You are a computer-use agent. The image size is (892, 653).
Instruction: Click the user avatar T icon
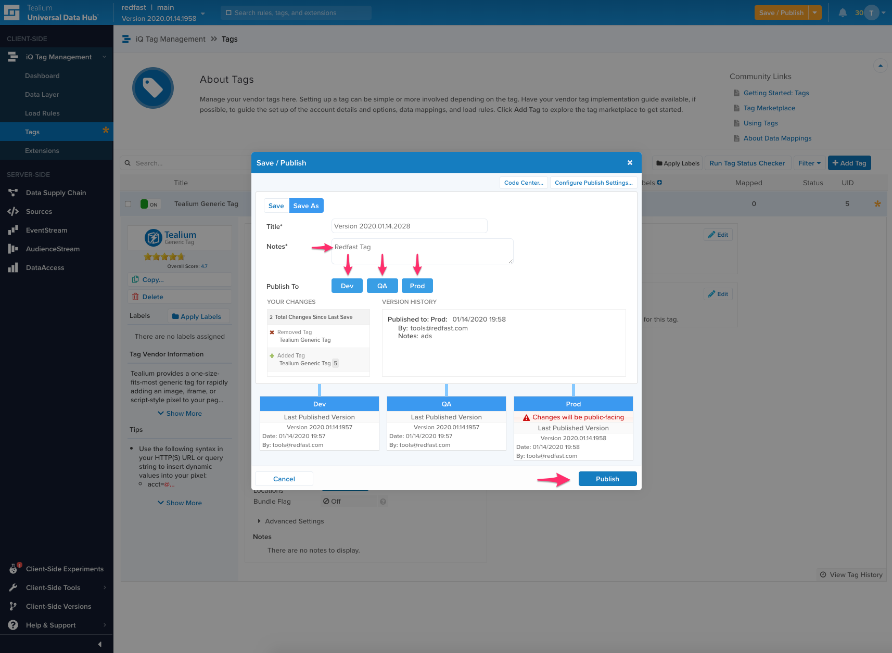click(871, 12)
